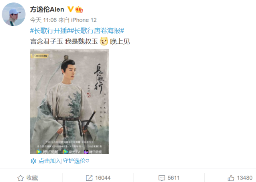Viewport: 256px width, 182px height.
Task: Click the iPhone 12 source link
Action: point(84,20)
